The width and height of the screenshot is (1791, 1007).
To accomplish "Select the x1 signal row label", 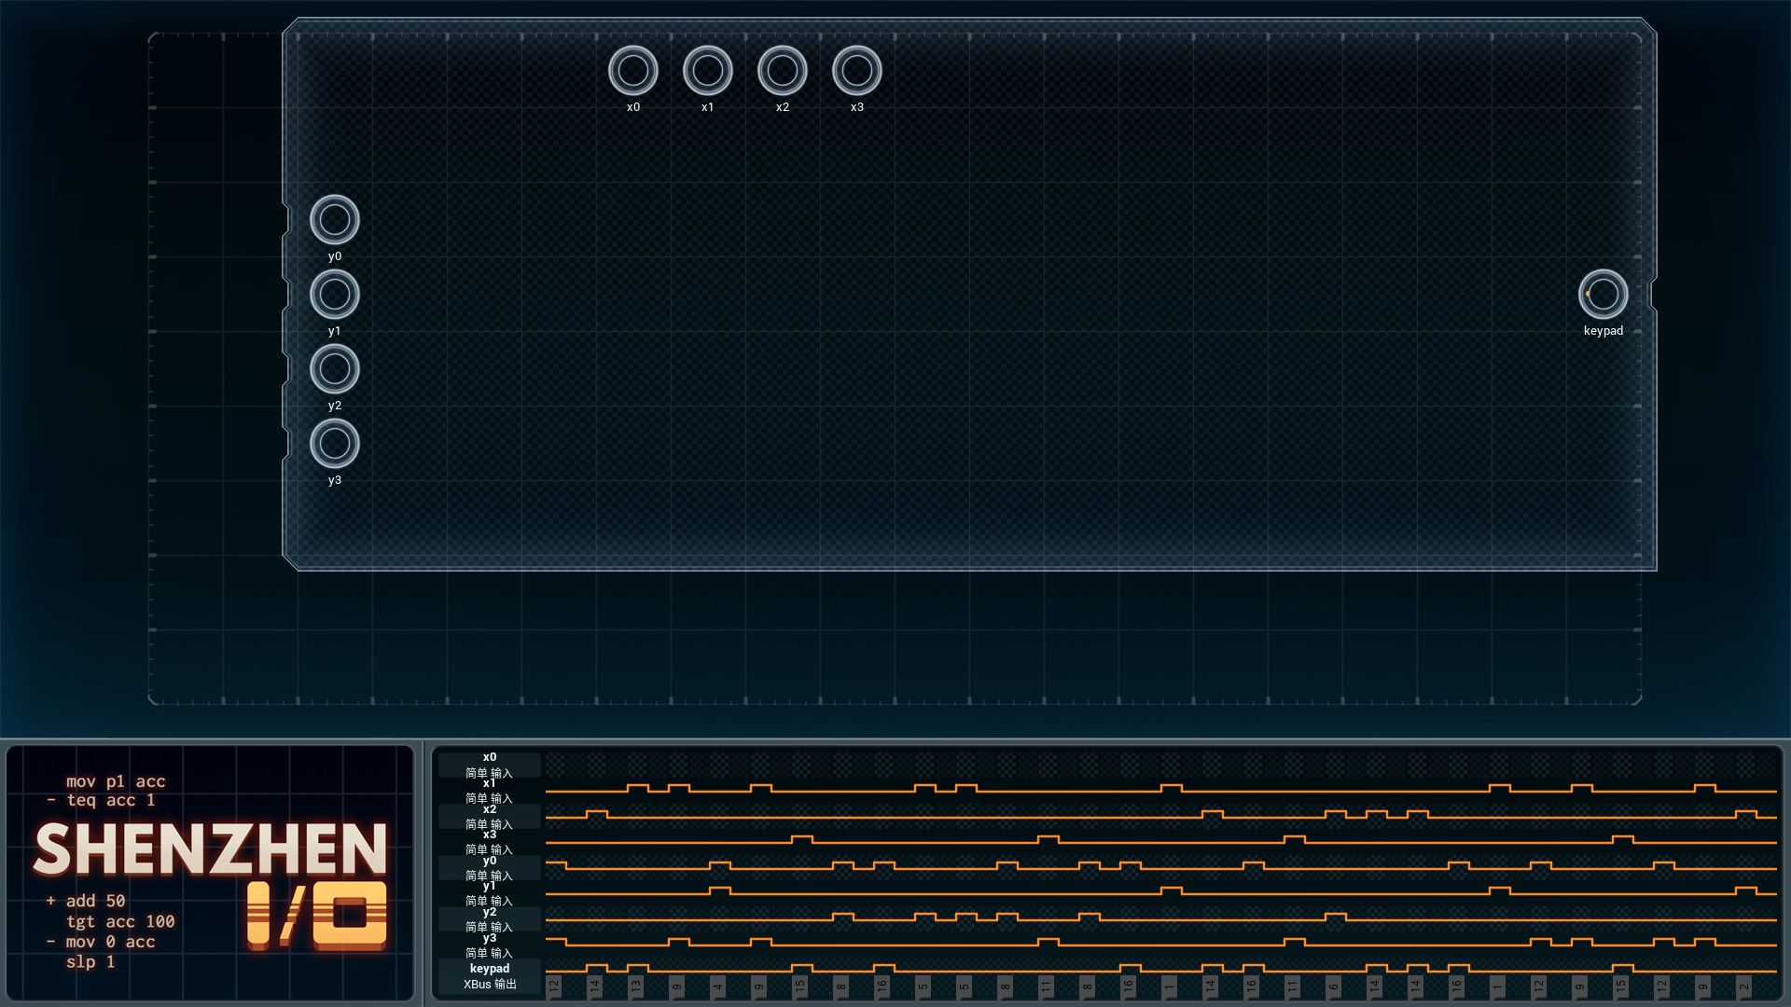I will pyautogui.click(x=490, y=791).
